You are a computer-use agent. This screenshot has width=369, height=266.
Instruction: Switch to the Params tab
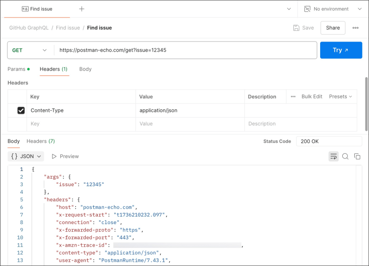pyautogui.click(x=17, y=69)
